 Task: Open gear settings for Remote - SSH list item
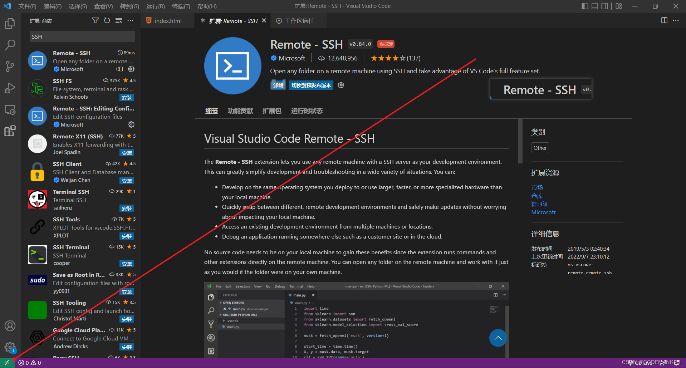pos(131,69)
